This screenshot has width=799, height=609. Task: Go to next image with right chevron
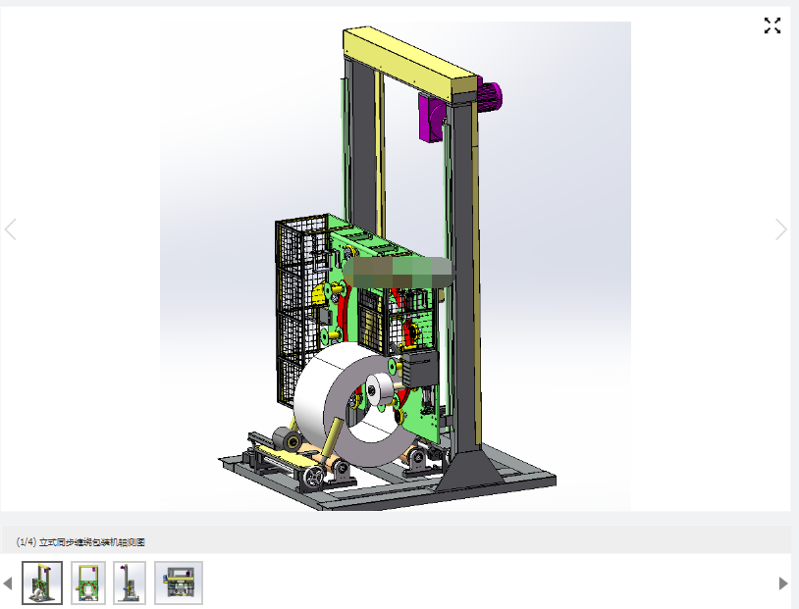[780, 229]
